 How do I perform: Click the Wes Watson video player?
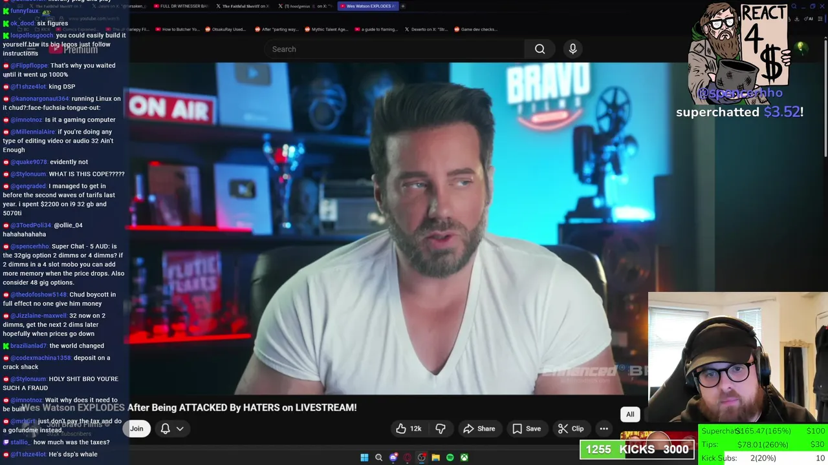(388, 229)
